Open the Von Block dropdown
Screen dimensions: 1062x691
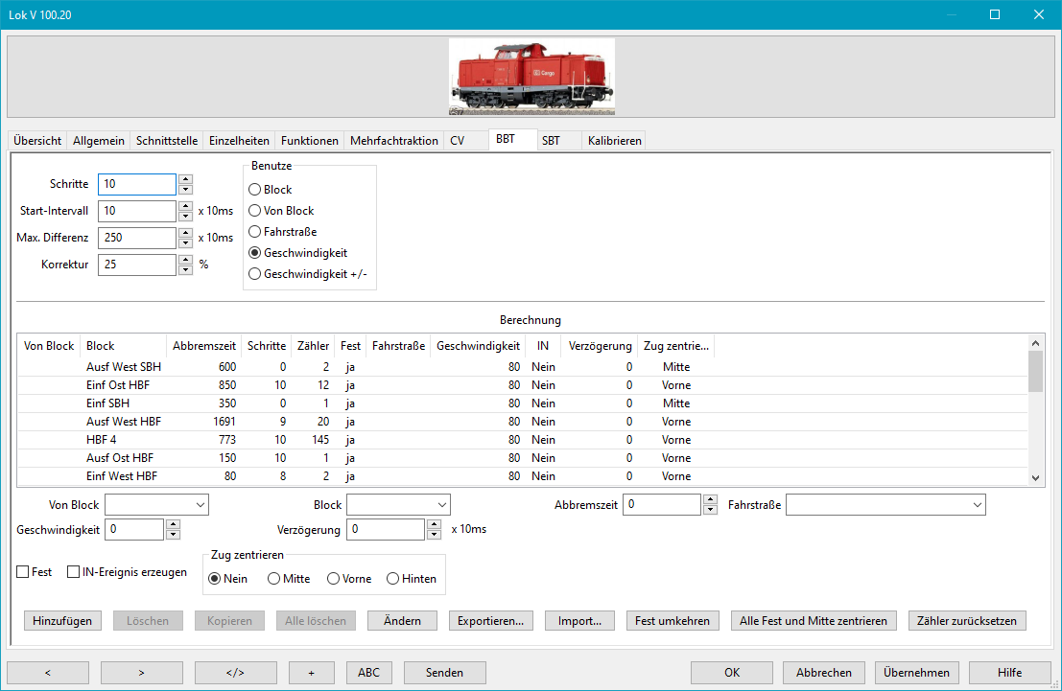point(200,505)
